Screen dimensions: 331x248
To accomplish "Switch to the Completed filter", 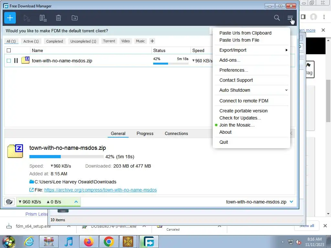I will click(x=54, y=41).
